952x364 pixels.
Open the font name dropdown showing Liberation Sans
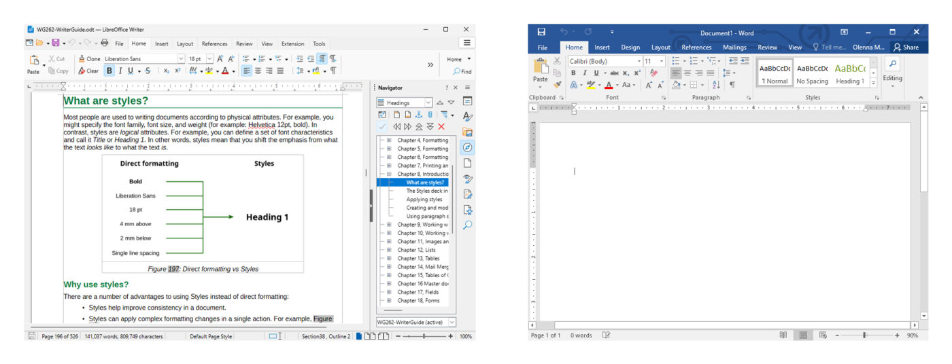tap(181, 59)
